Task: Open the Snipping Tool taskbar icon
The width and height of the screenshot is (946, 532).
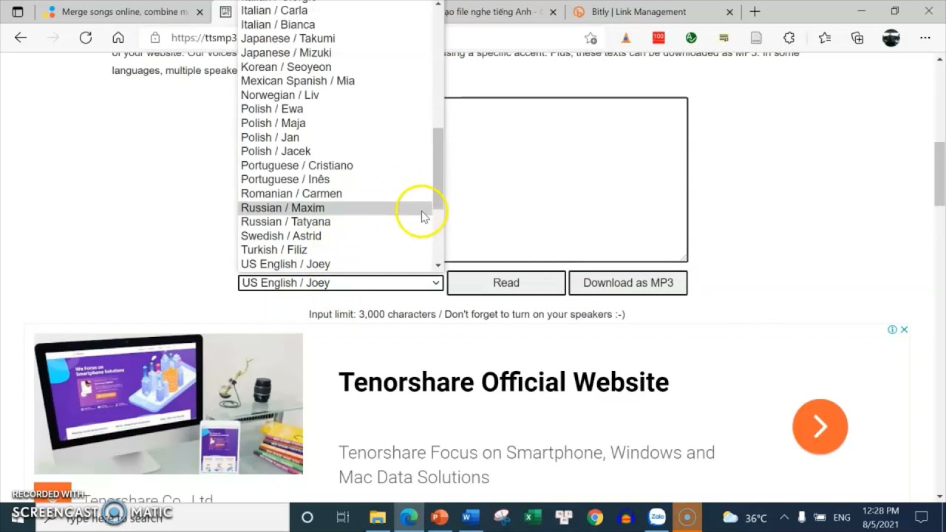Action: tap(502, 517)
